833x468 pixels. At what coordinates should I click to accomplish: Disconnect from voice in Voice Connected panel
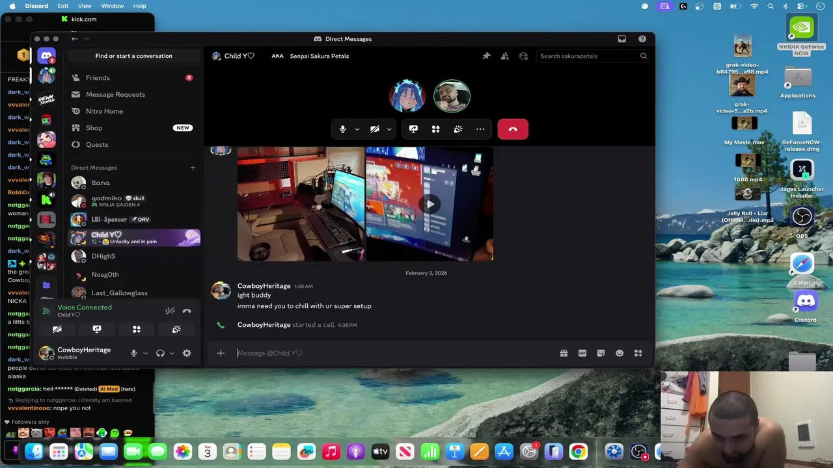click(x=187, y=311)
